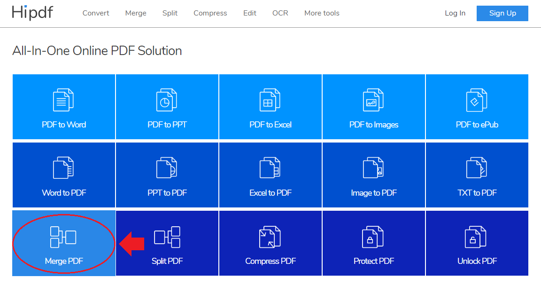541x286 pixels.
Task: Click the PDF to Excel label
Action: [270, 125]
